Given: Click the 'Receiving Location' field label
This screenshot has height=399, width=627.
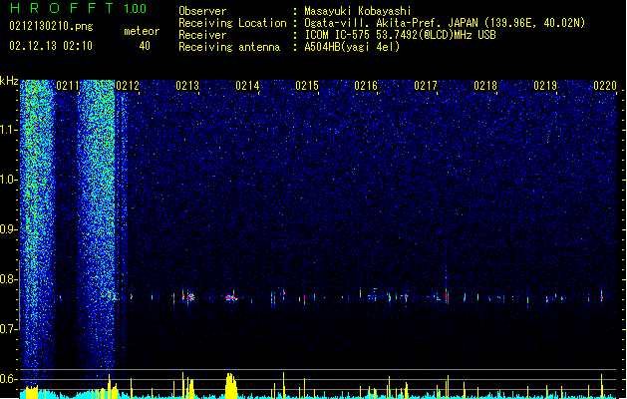Looking at the screenshot, I should coord(232,23).
